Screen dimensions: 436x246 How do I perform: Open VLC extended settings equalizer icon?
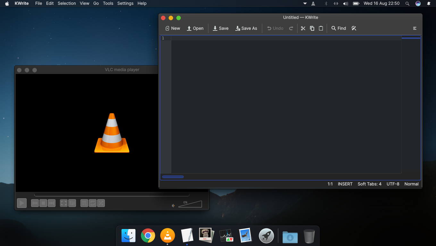point(72,203)
